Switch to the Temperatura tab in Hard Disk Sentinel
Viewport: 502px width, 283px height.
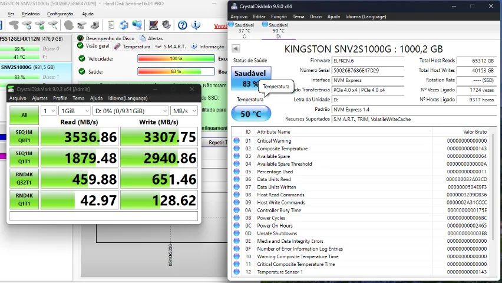[x=132, y=47]
